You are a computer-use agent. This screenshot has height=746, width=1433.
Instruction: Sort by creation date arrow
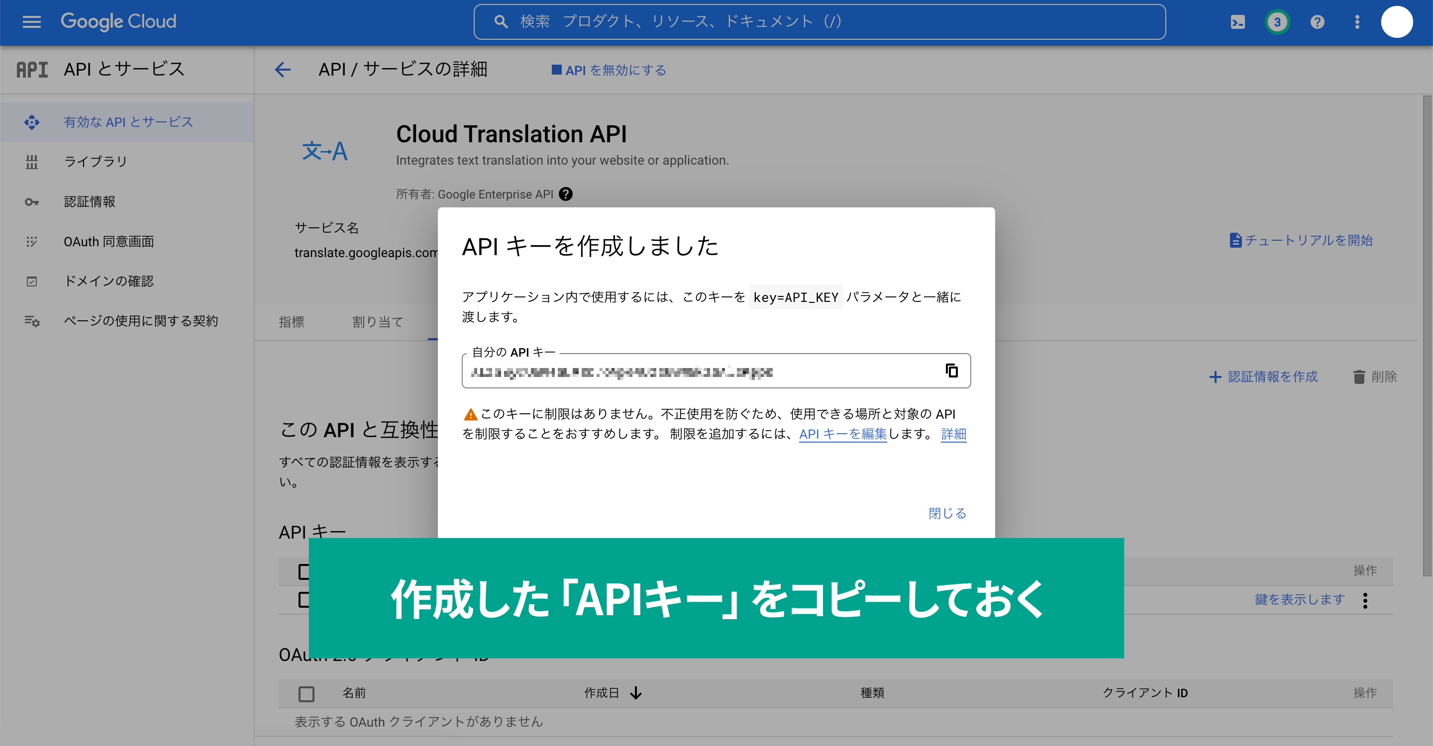click(636, 693)
